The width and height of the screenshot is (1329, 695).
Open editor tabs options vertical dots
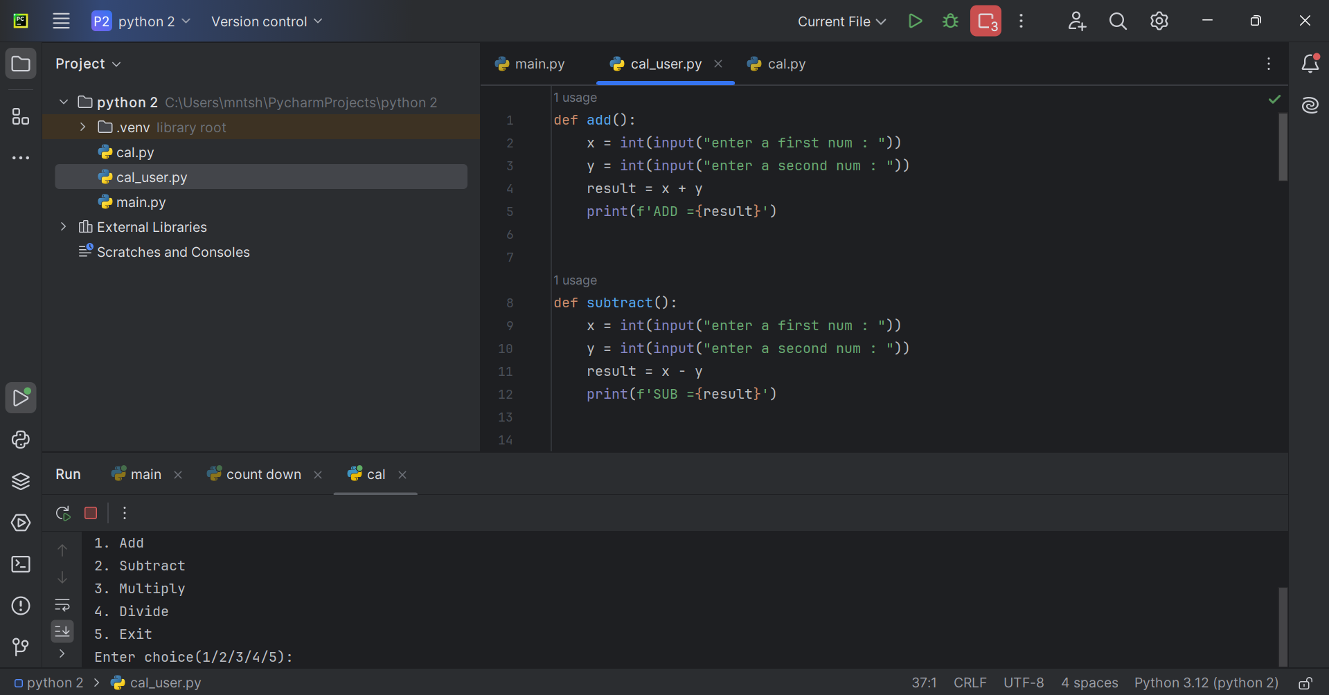point(1269,64)
